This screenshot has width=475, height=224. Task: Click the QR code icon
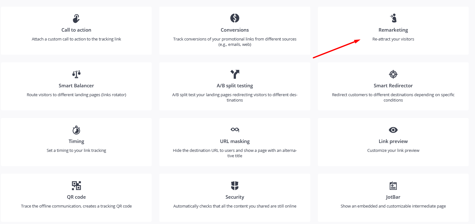click(x=76, y=185)
